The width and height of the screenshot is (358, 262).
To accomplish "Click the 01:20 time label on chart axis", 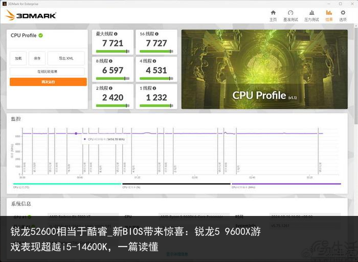I will pos(137,178).
